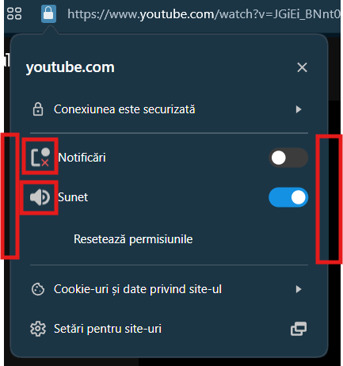Expand the secure connection arrow

pyautogui.click(x=299, y=109)
